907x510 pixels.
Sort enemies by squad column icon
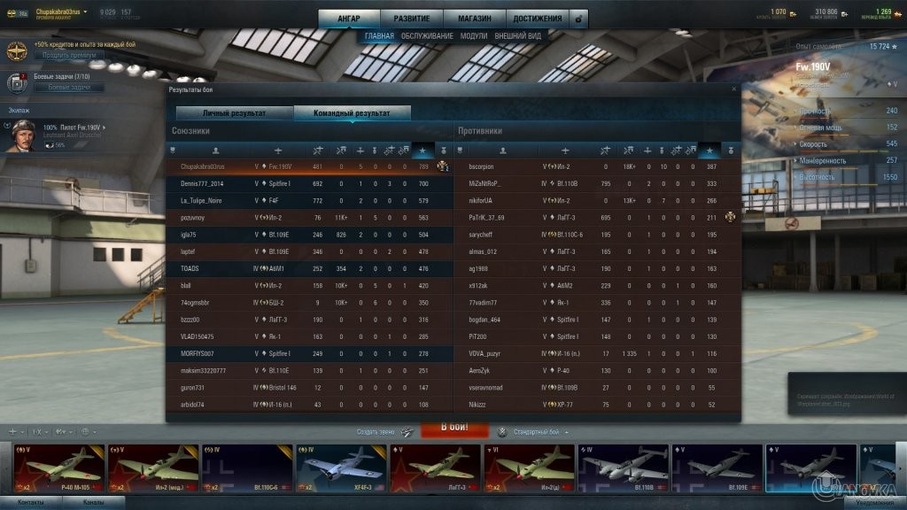tap(460, 151)
